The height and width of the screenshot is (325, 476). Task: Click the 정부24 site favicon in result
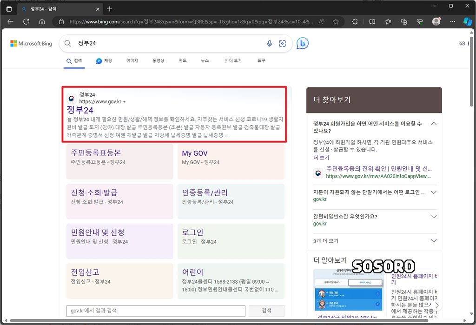[x=71, y=98]
